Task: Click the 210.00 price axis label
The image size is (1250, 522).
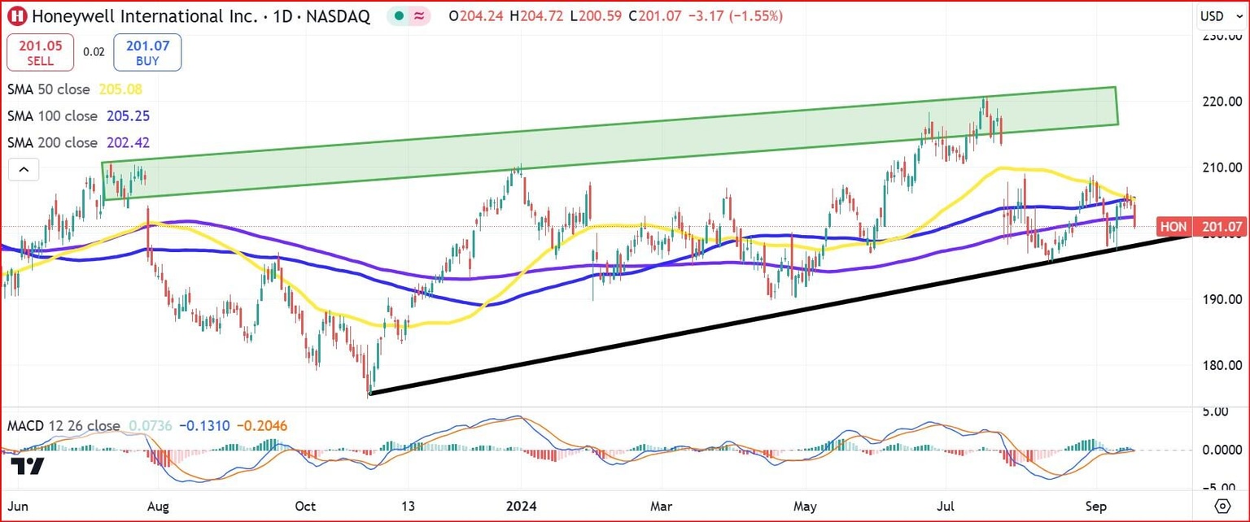Action: tap(1222, 167)
